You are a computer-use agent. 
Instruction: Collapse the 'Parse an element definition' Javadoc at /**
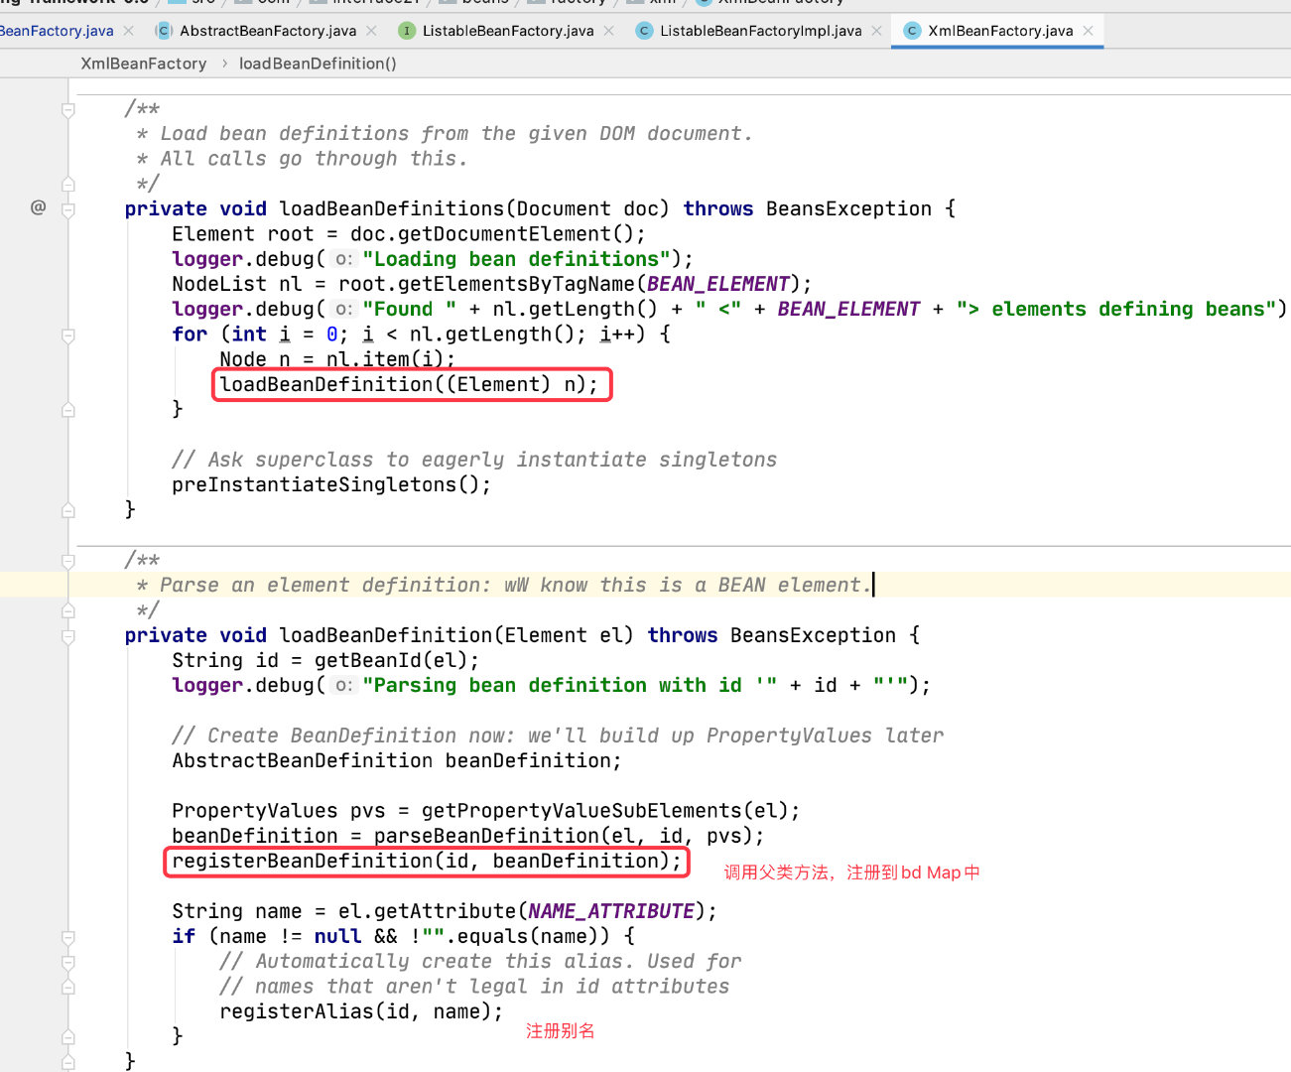click(x=68, y=561)
